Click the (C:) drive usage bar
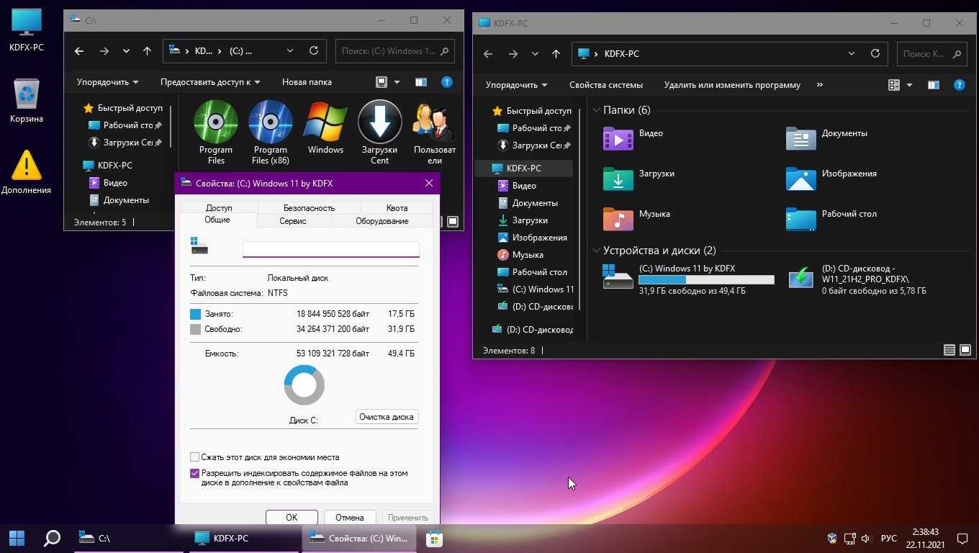This screenshot has height=553, width=979. 706,280
